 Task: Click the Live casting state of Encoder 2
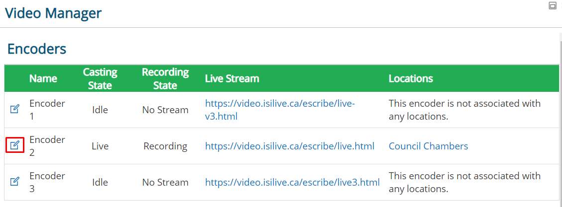tap(100, 146)
